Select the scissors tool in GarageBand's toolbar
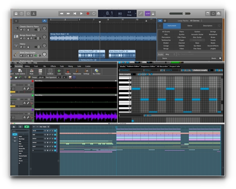 click(33, 13)
